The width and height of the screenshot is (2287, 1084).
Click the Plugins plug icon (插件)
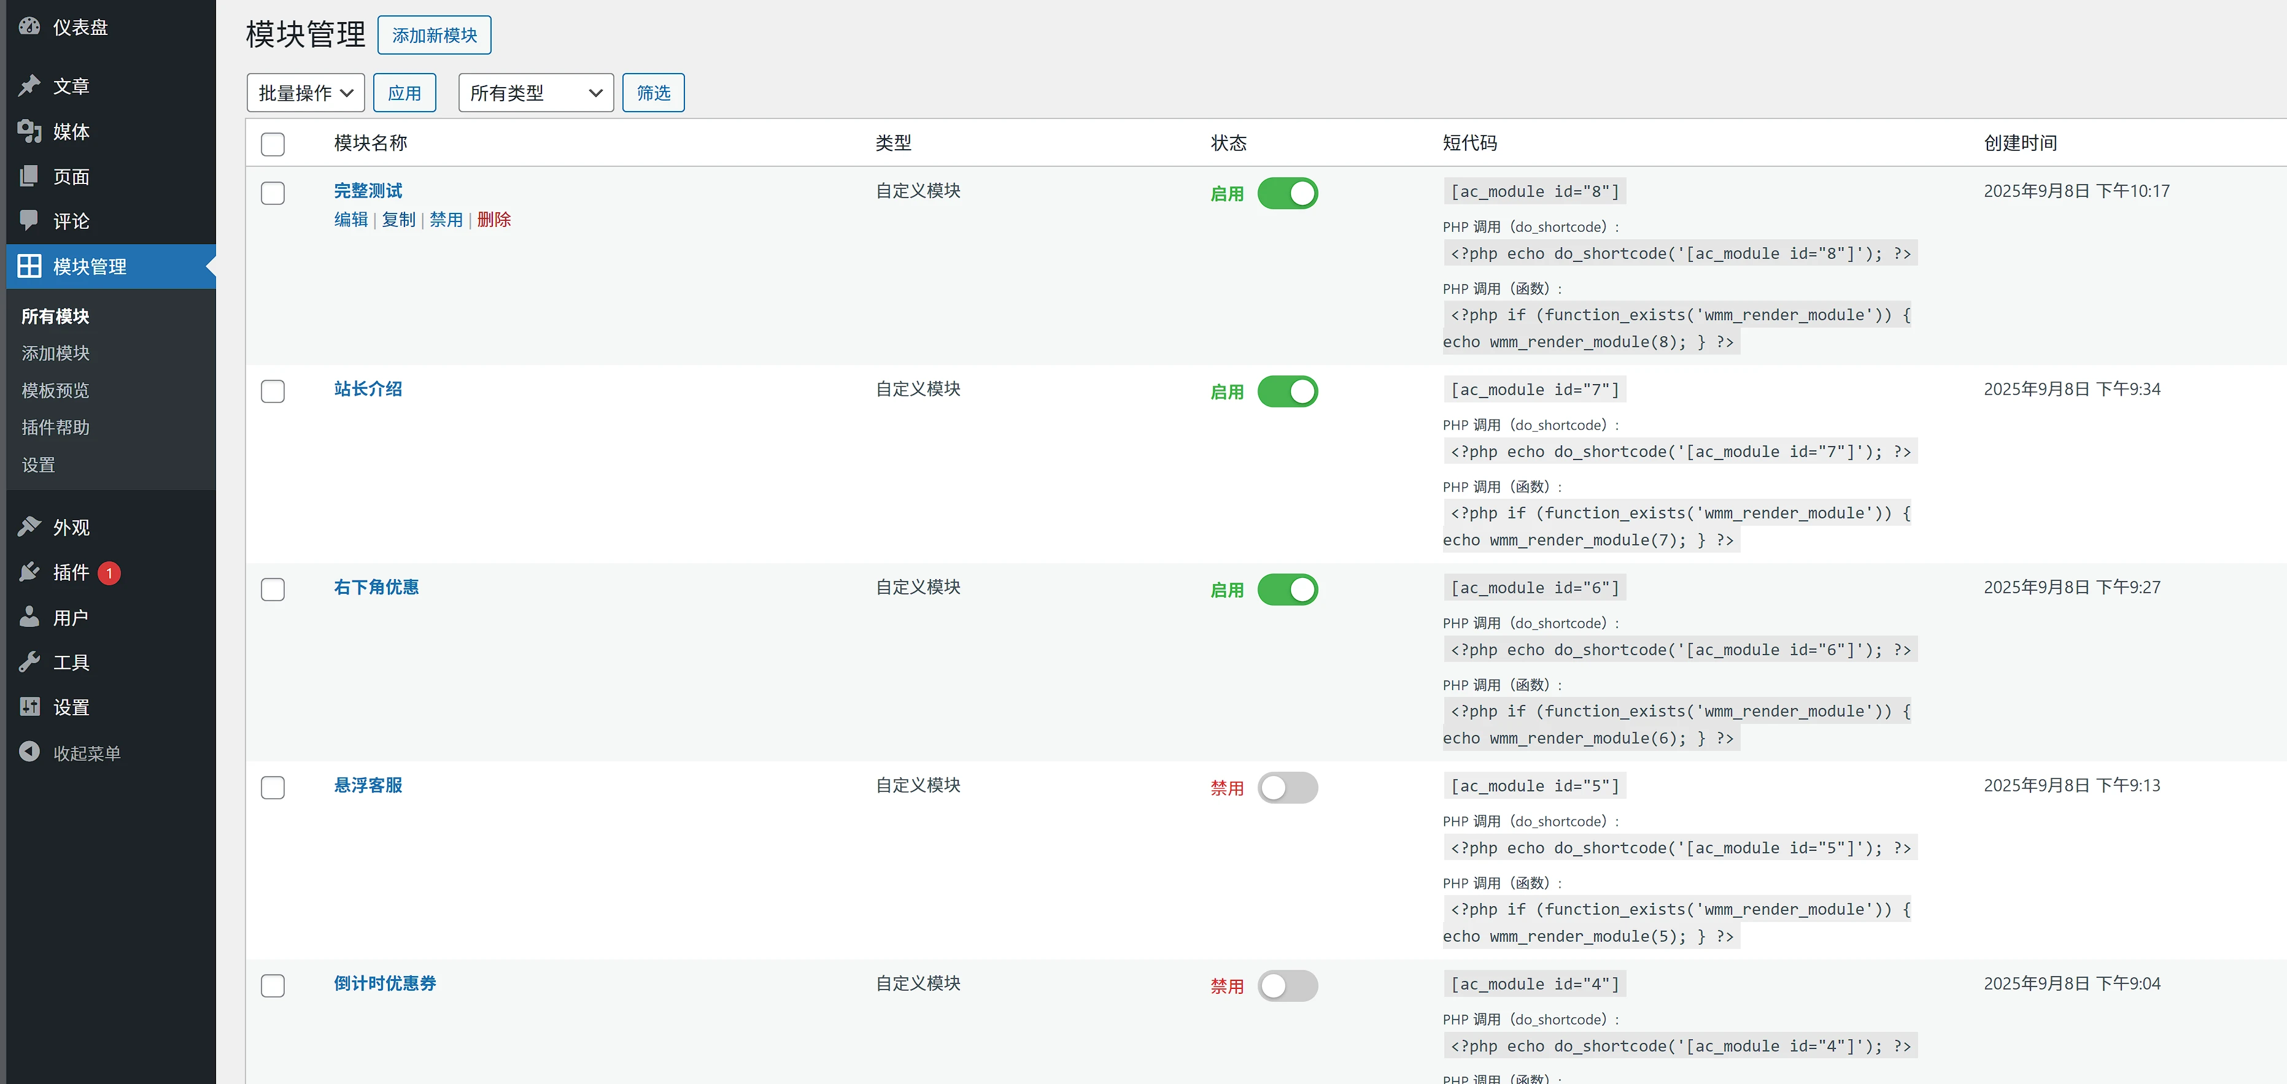click(29, 572)
